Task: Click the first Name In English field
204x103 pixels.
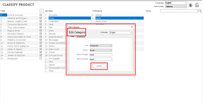Action: 101,55
